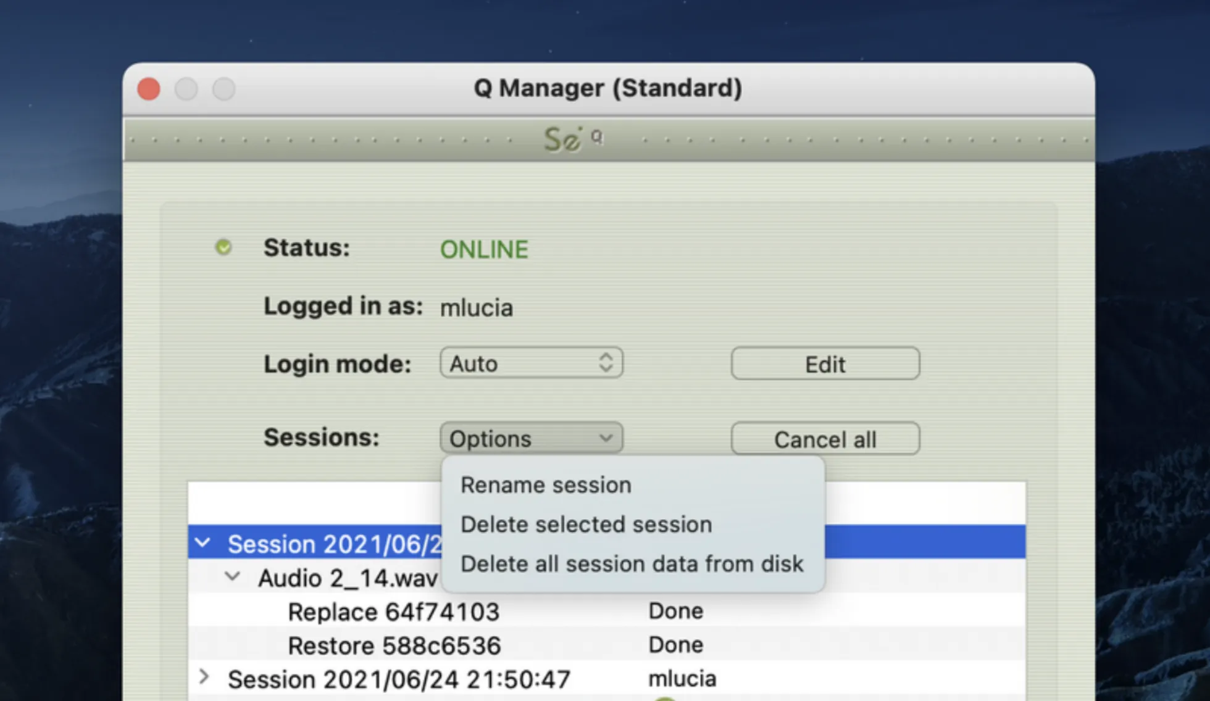Choose Rename session from the menu

tap(633, 485)
